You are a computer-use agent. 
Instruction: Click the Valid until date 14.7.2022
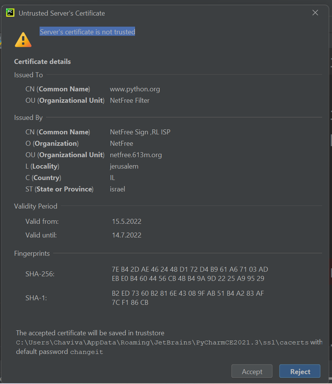pos(126,235)
